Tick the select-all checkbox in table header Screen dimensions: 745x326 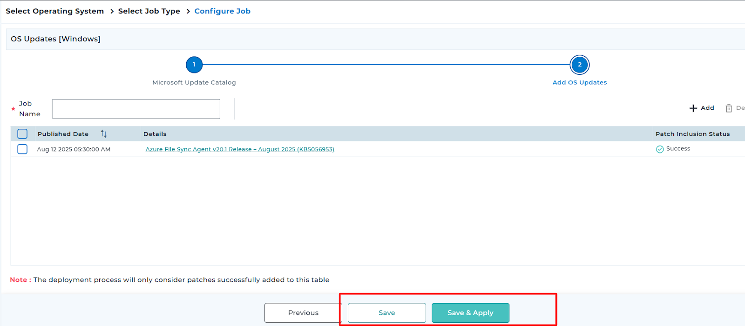coord(22,134)
